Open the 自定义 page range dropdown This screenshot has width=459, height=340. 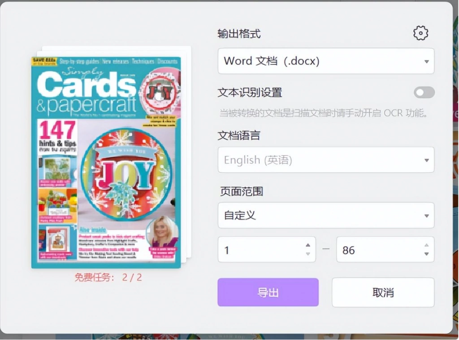pyautogui.click(x=326, y=215)
